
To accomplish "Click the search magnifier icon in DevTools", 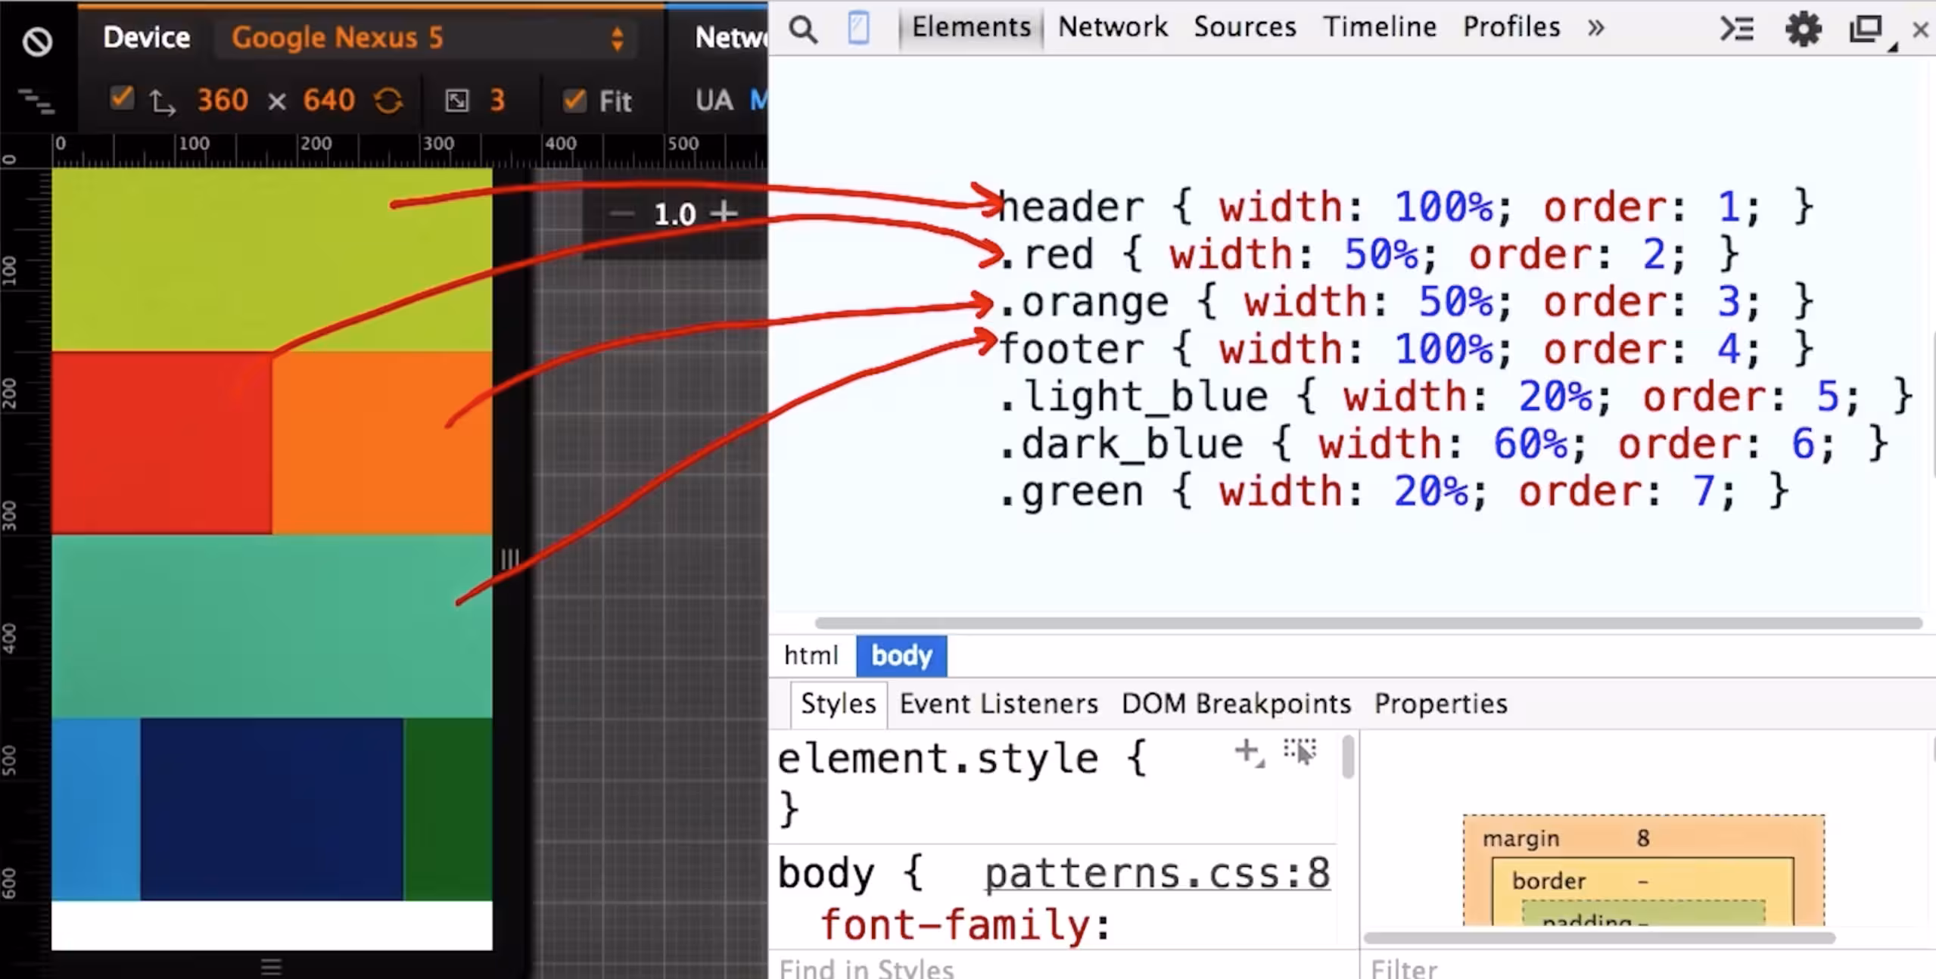I will [x=803, y=30].
